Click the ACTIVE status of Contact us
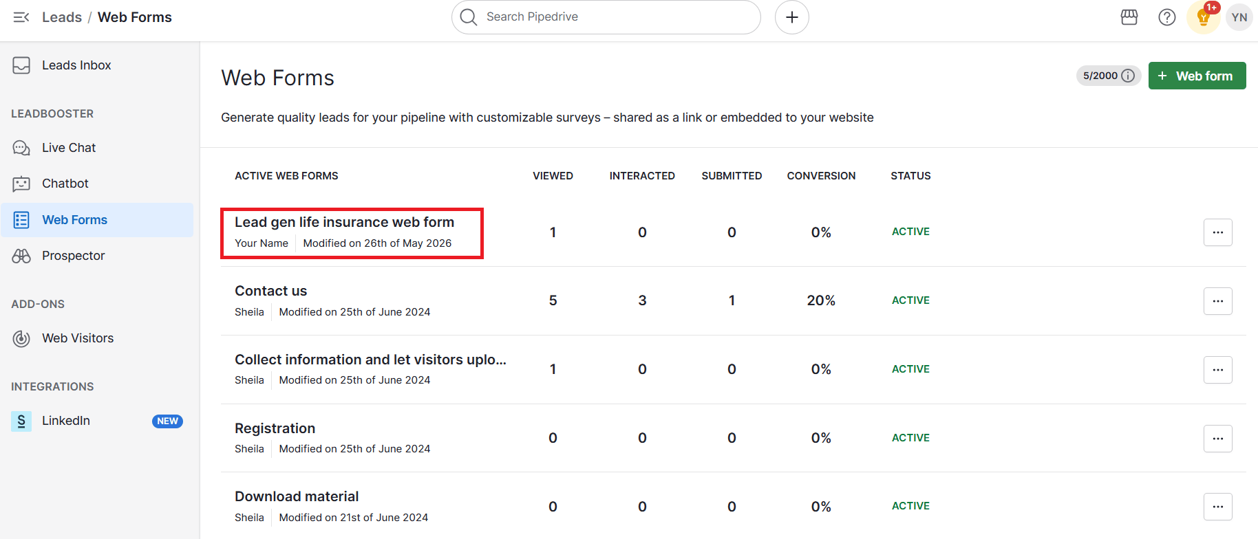This screenshot has width=1258, height=539. pyautogui.click(x=910, y=300)
